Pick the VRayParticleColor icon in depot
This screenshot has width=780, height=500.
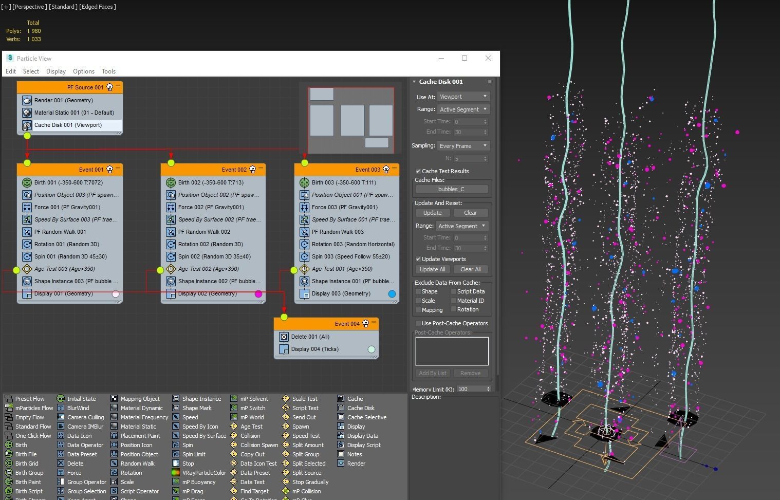pos(176,473)
